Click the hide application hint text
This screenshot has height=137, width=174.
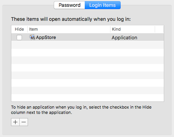point(81,110)
